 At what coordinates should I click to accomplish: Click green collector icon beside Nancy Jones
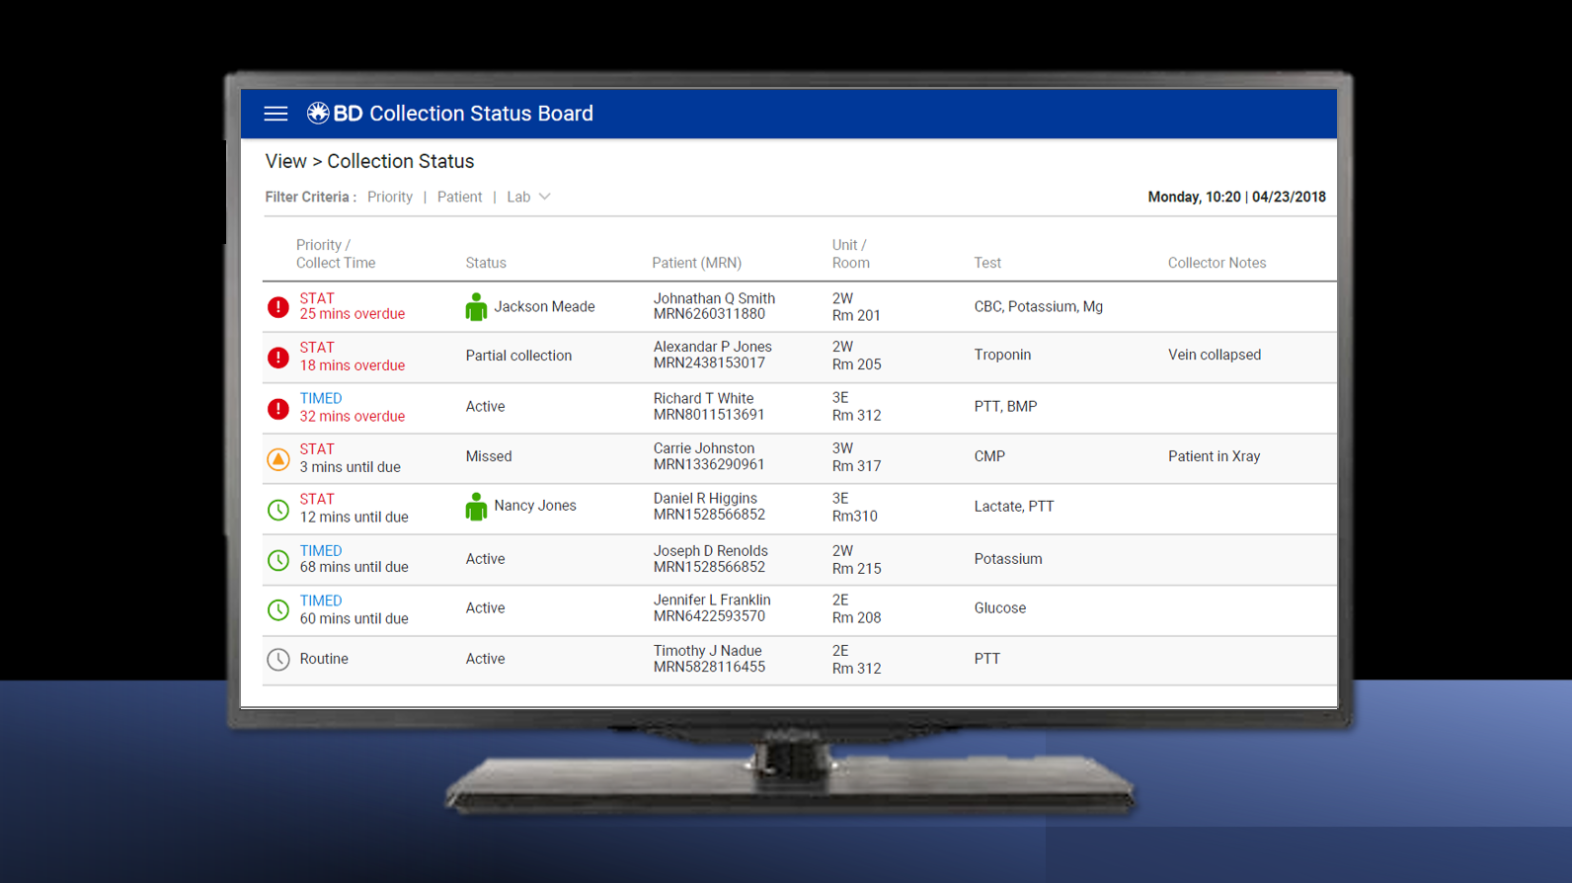pyautogui.click(x=476, y=507)
